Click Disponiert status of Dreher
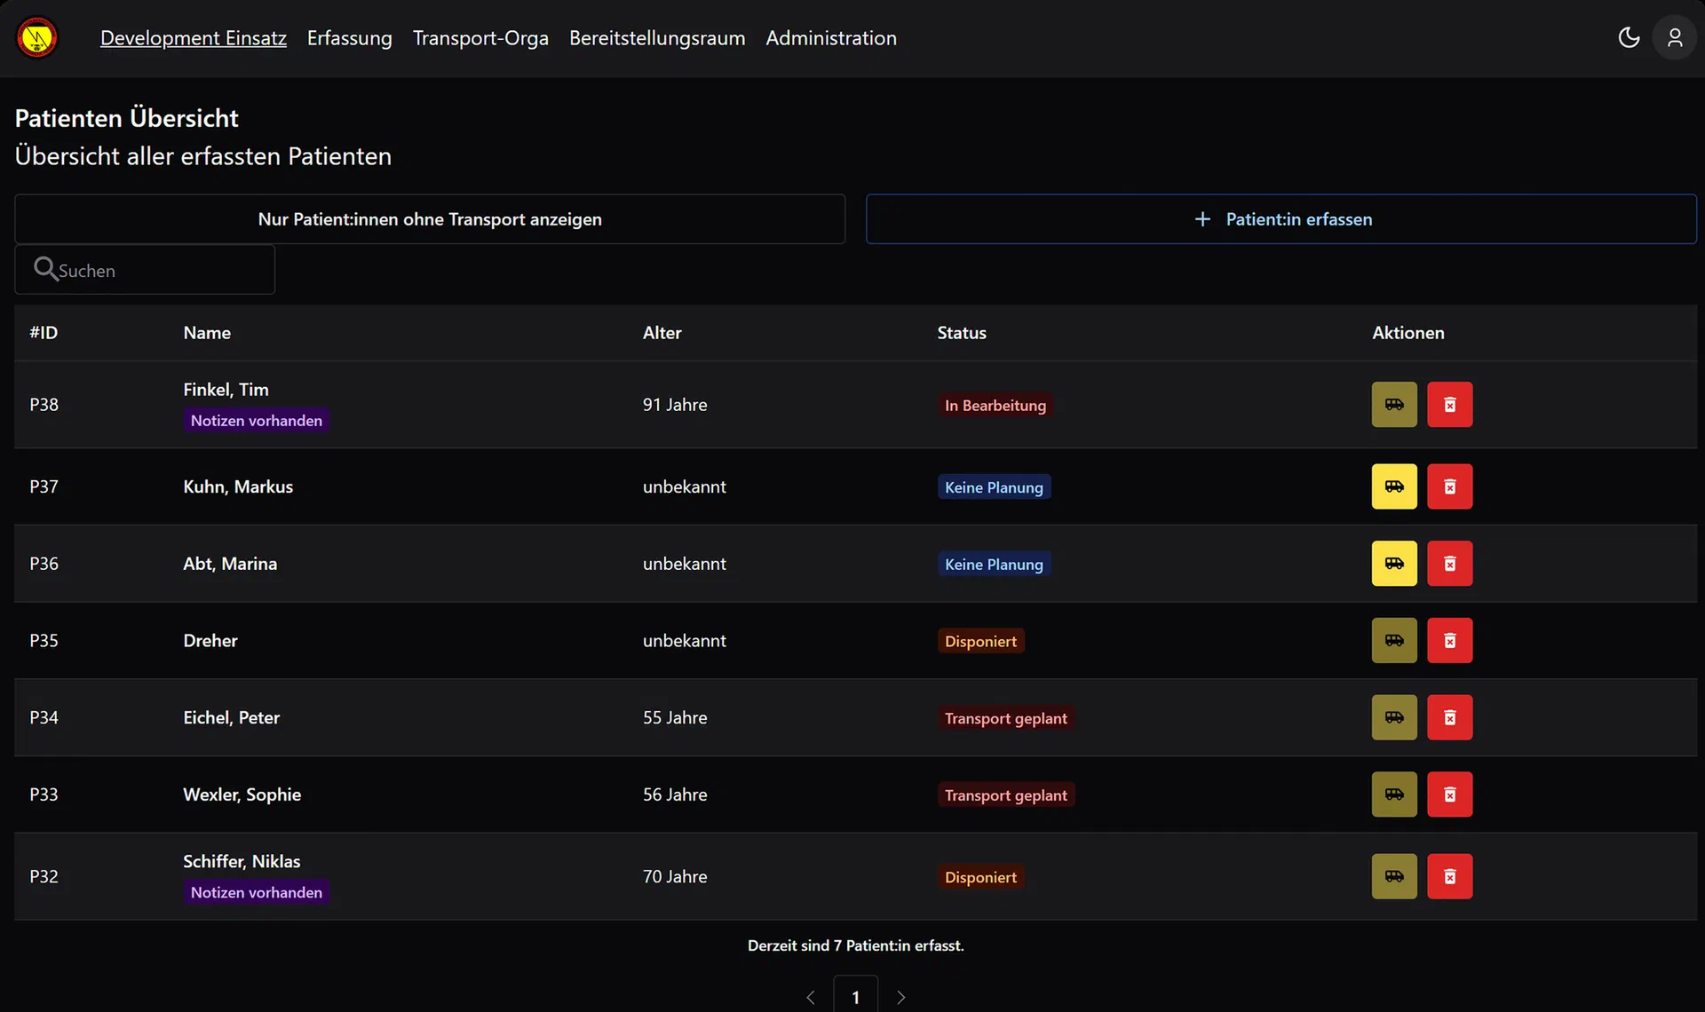1705x1012 pixels. (x=980, y=641)
